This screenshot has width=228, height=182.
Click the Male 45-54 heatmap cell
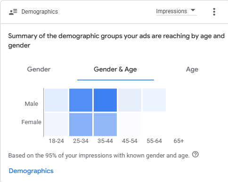tap(130, 100)
